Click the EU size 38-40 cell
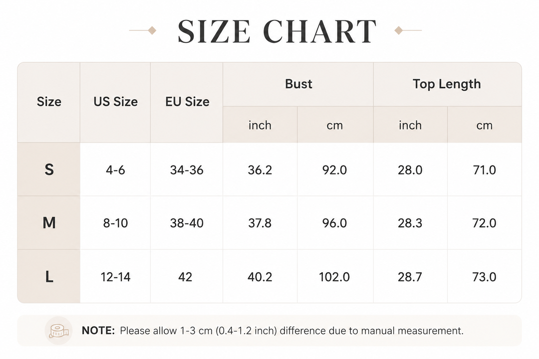The image size is (539, 359). [187, 223]
